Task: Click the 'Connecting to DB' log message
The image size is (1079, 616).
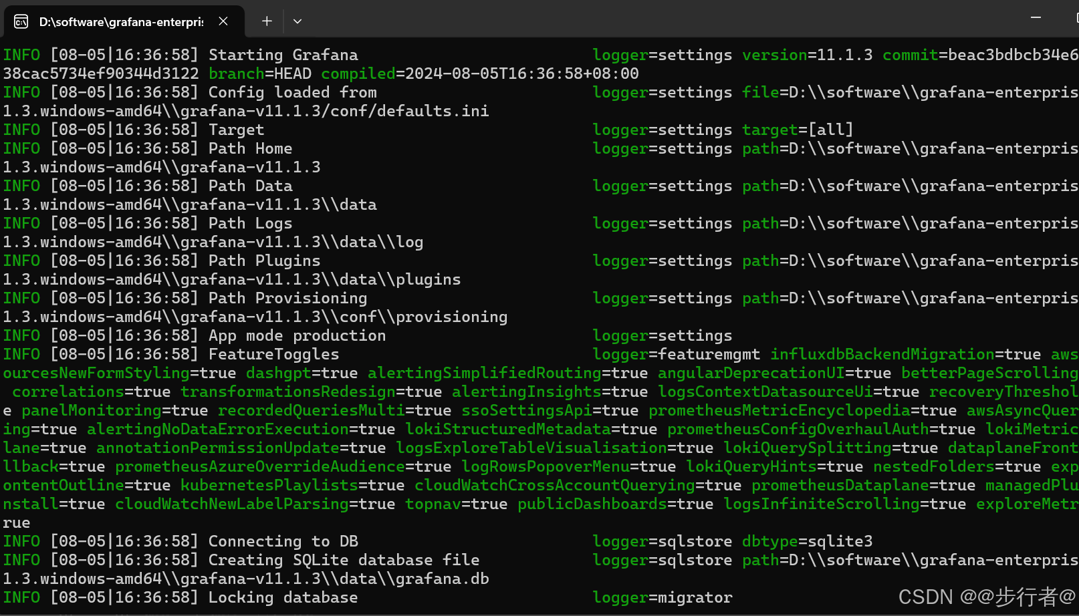Action: [283, 541]
